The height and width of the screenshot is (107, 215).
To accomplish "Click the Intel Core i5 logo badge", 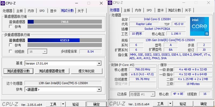I will coord(199,26).
